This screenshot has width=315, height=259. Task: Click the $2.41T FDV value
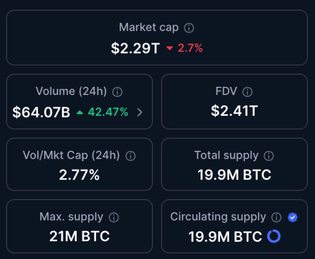tap(234, 111)
